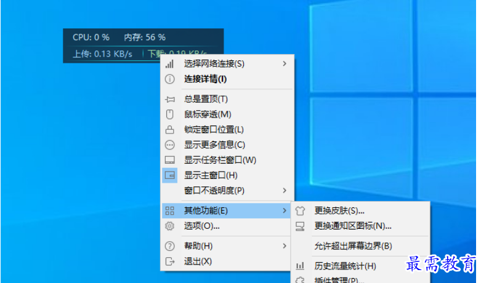Toggle 鼠标穿透(M) mouse penetration

[227, 114]
